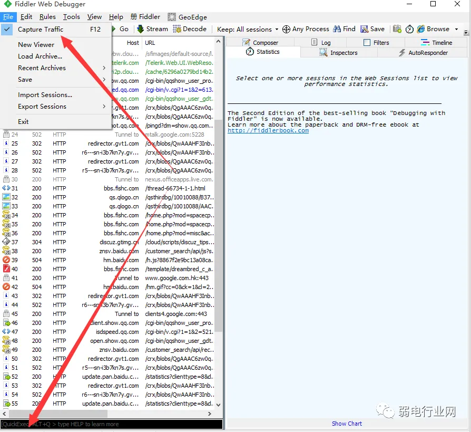Select session 32 image icon

click(x=6, y=197)
